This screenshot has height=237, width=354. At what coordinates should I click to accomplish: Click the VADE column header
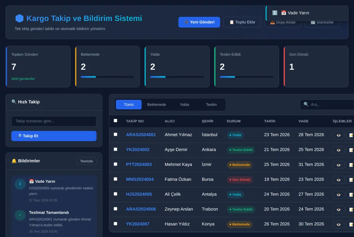[304, 121]
